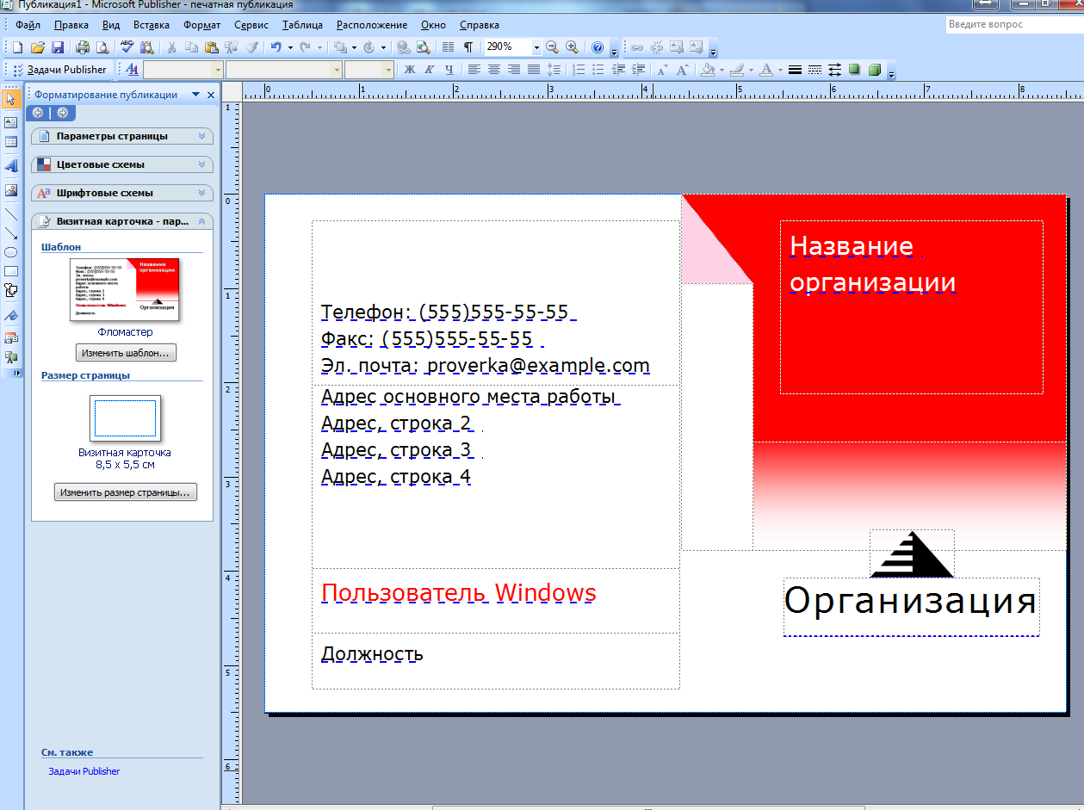Select the Picture Frame tool

(11, 189)
